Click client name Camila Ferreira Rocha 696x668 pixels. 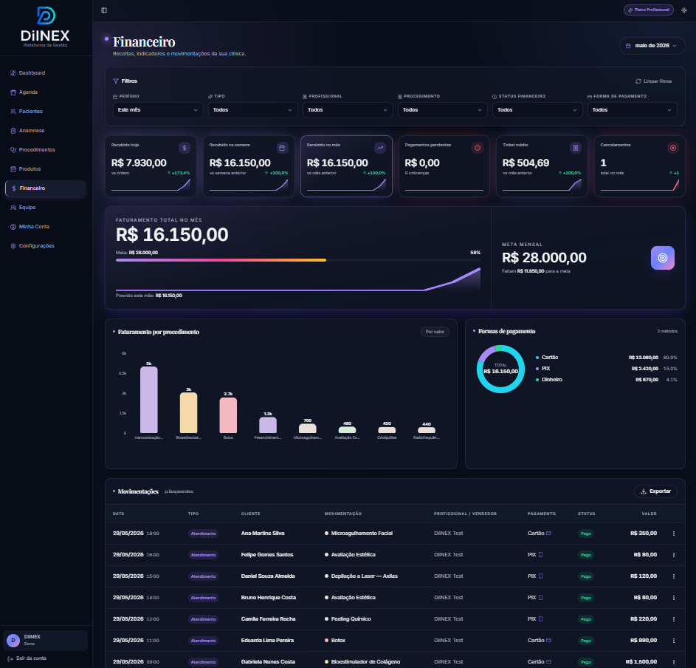[268, 619]
